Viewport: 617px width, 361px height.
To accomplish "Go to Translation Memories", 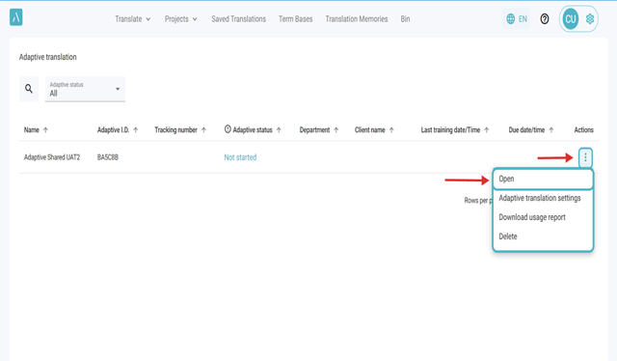I will tap(357, 19).
